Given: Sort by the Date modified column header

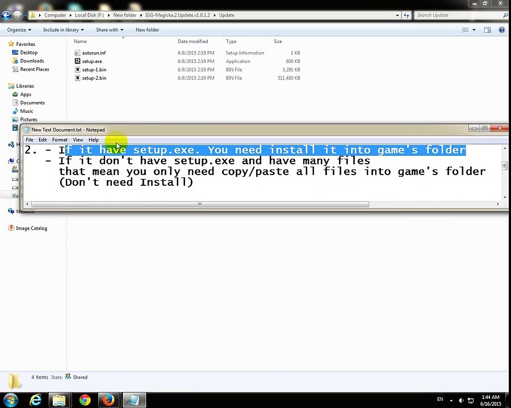Looking at the screenshot, I should (x=193, y=41).
